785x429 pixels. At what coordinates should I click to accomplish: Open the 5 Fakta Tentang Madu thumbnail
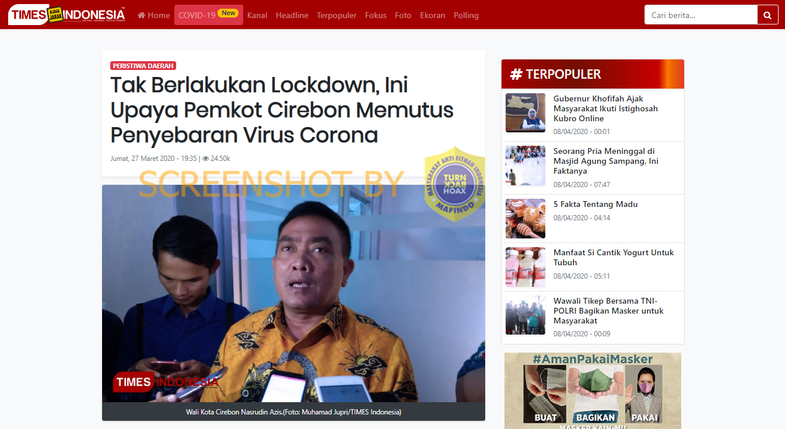(x=525, y=219)
